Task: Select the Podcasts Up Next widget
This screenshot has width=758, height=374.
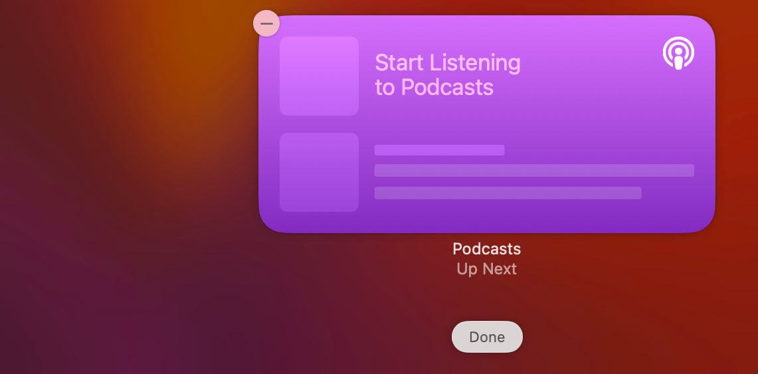Action: (487, 124)
